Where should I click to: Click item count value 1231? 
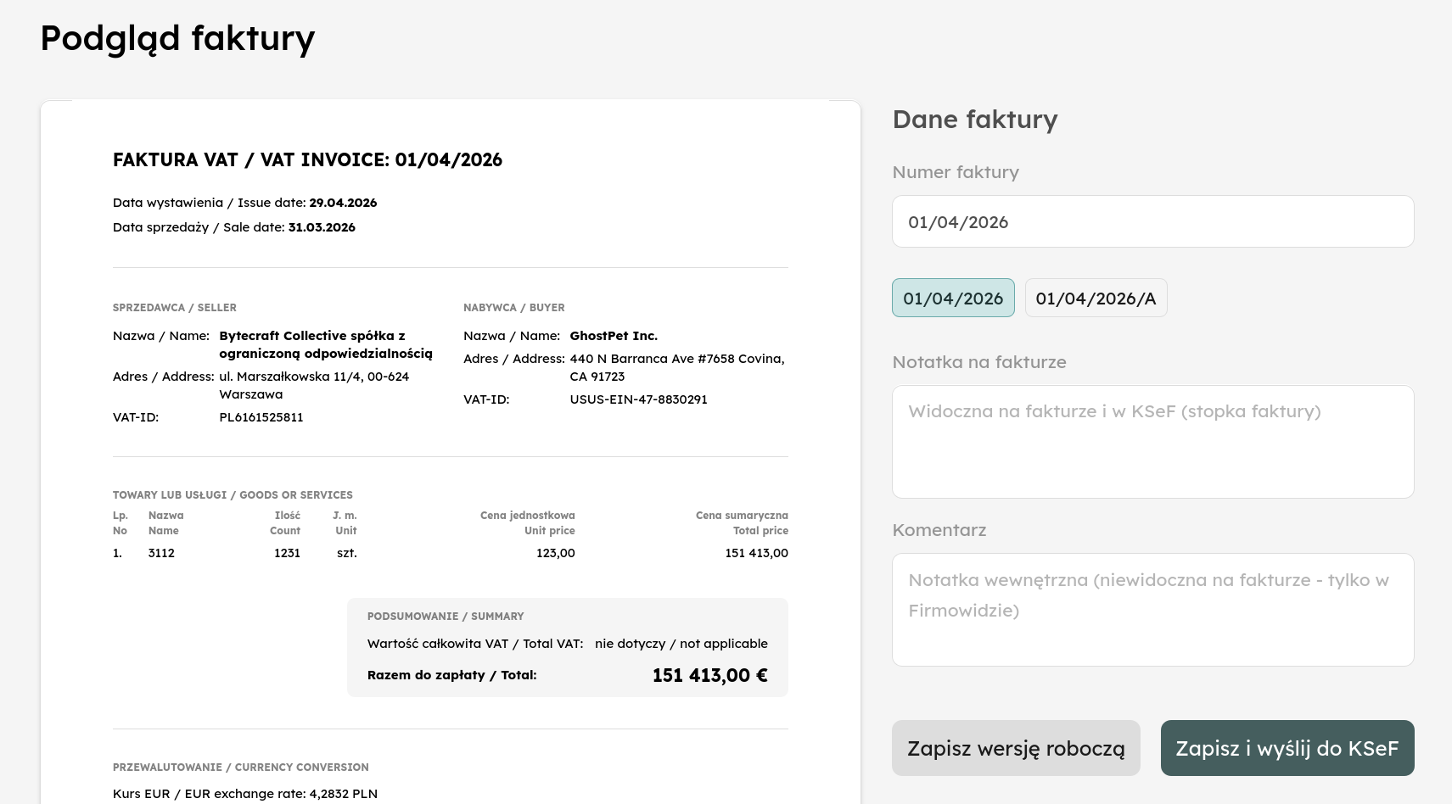point(287,552)
